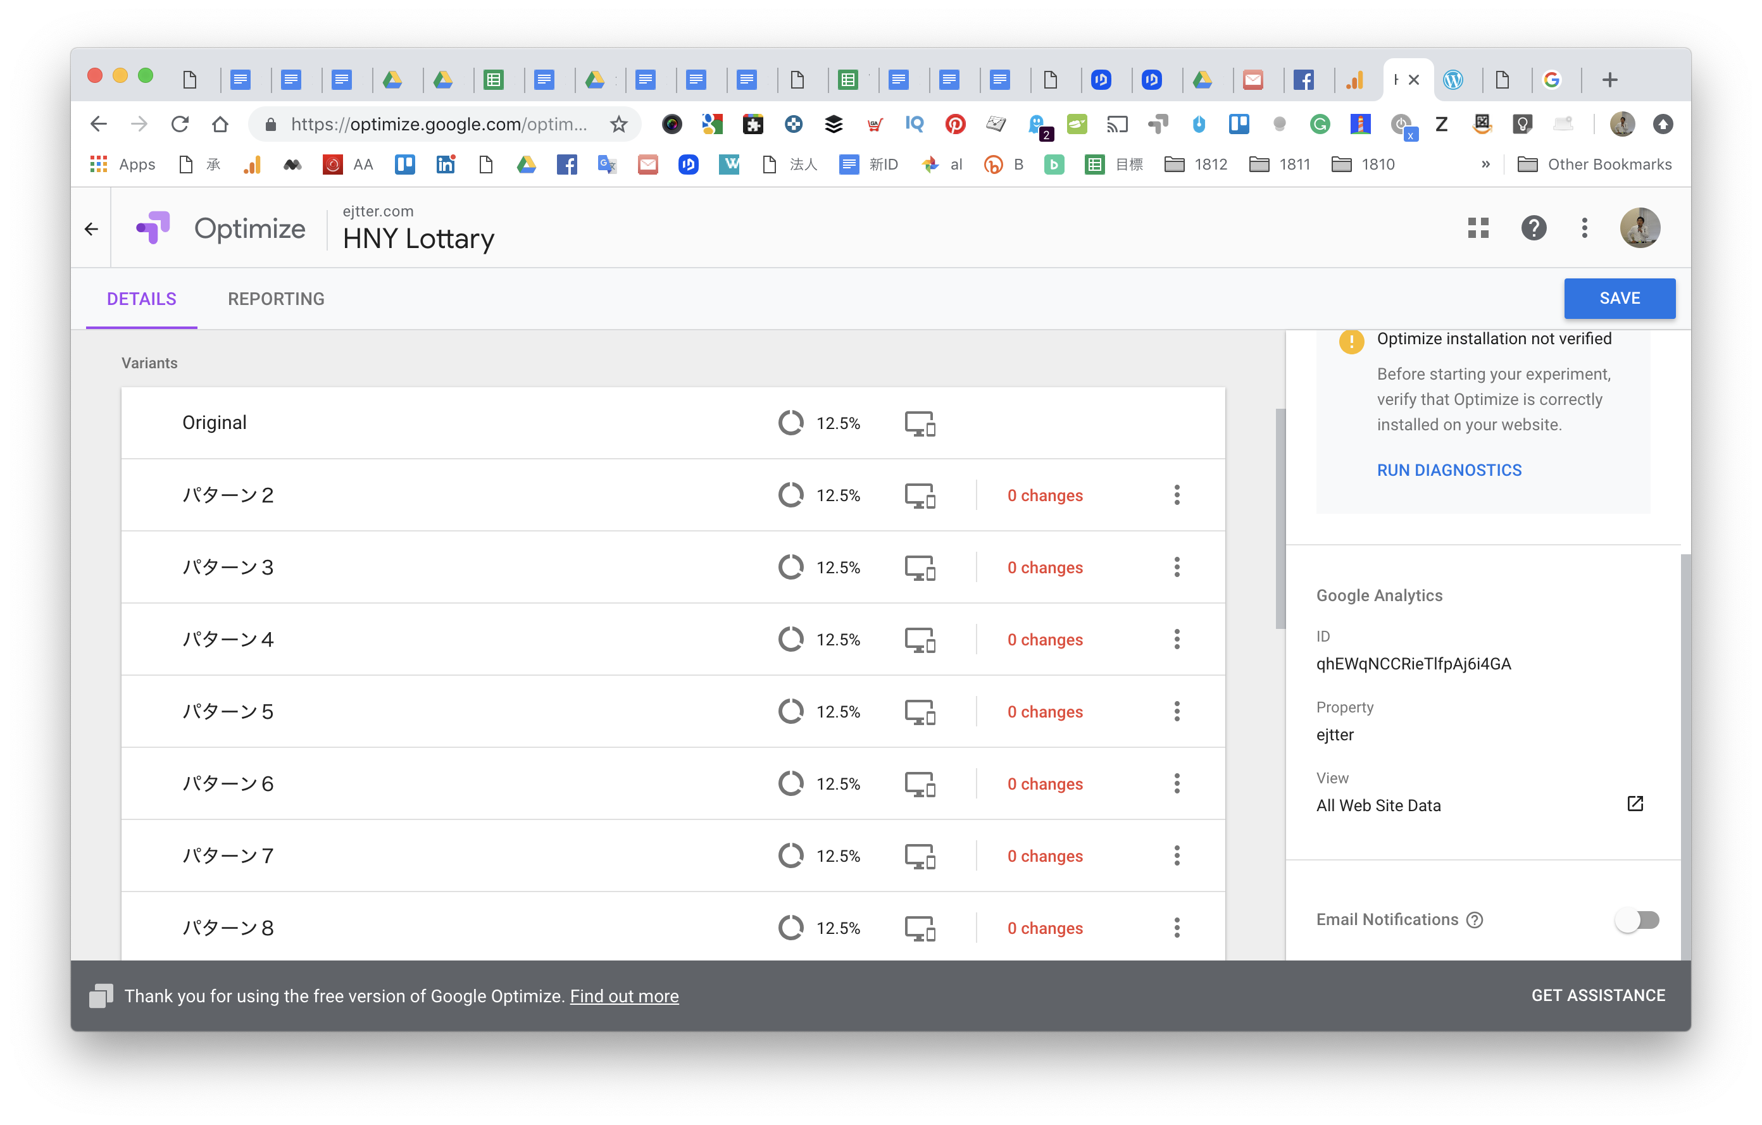The width and height of the screenshot is (1762, 1125).
Task: Click the Find out more link
Action: tap(624, 997)
